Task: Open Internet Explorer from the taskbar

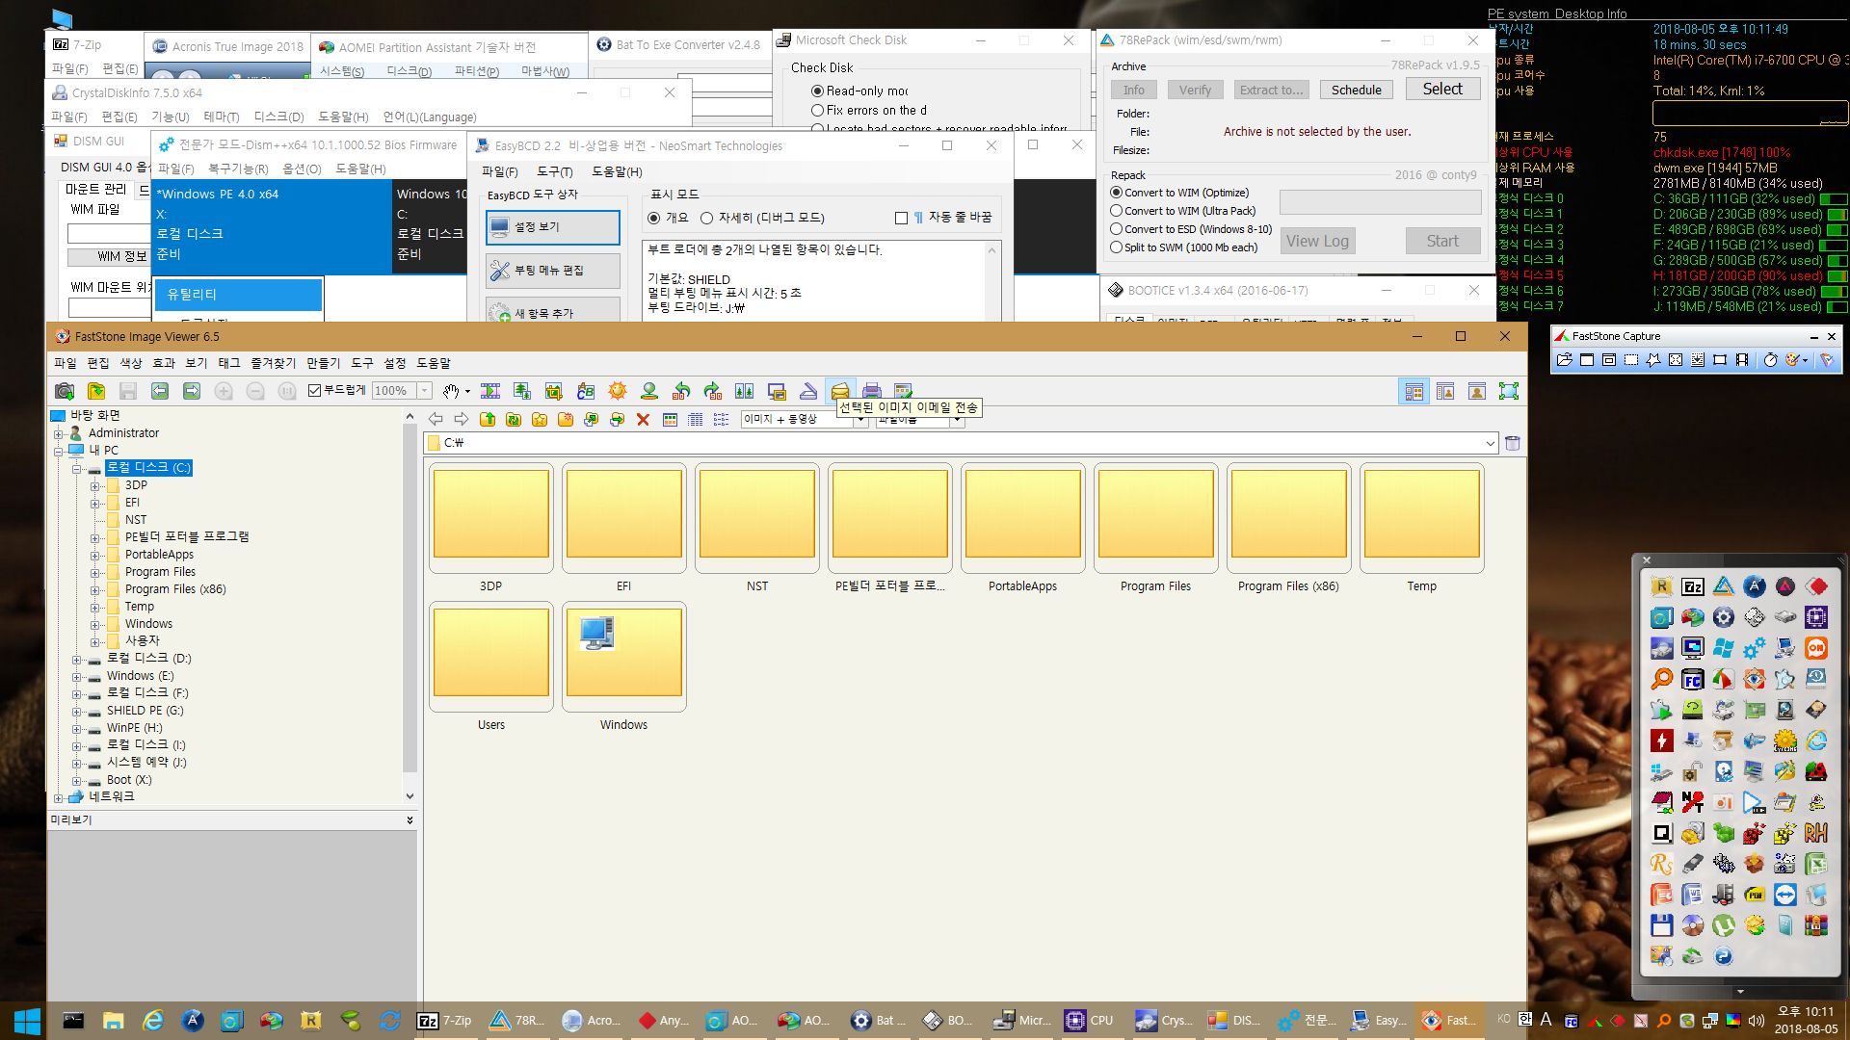Action: point(152,1021)
